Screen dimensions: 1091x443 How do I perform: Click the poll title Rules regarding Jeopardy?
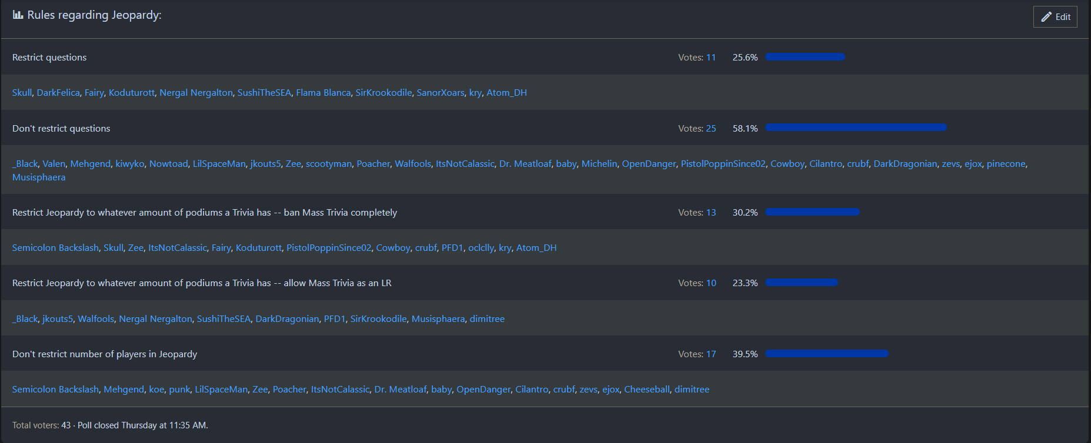pos(94,15)
